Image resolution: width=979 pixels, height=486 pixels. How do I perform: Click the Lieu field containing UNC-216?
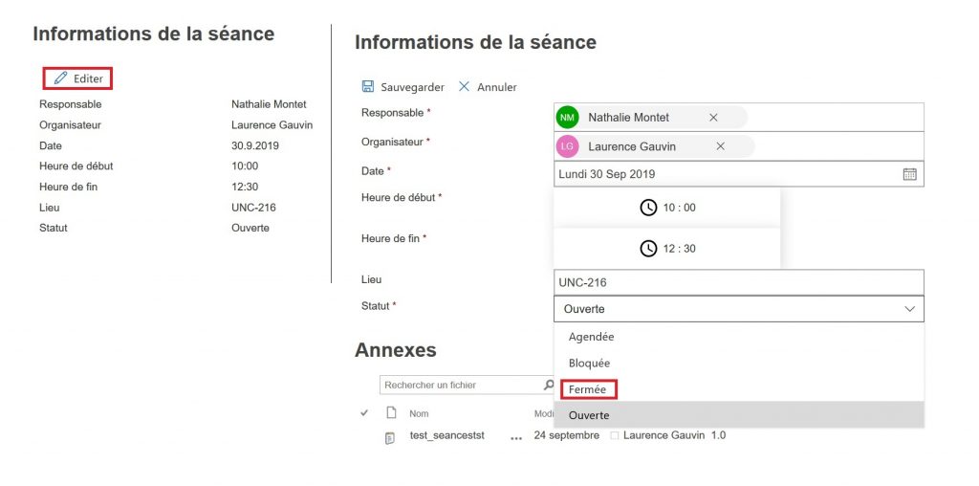[x=738, y=282]
